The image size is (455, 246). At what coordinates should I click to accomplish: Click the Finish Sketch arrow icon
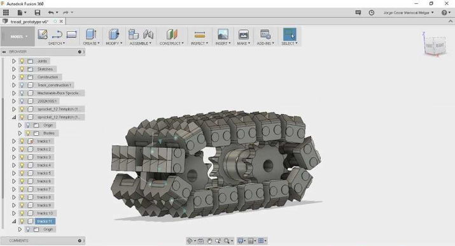pos(57,34)
